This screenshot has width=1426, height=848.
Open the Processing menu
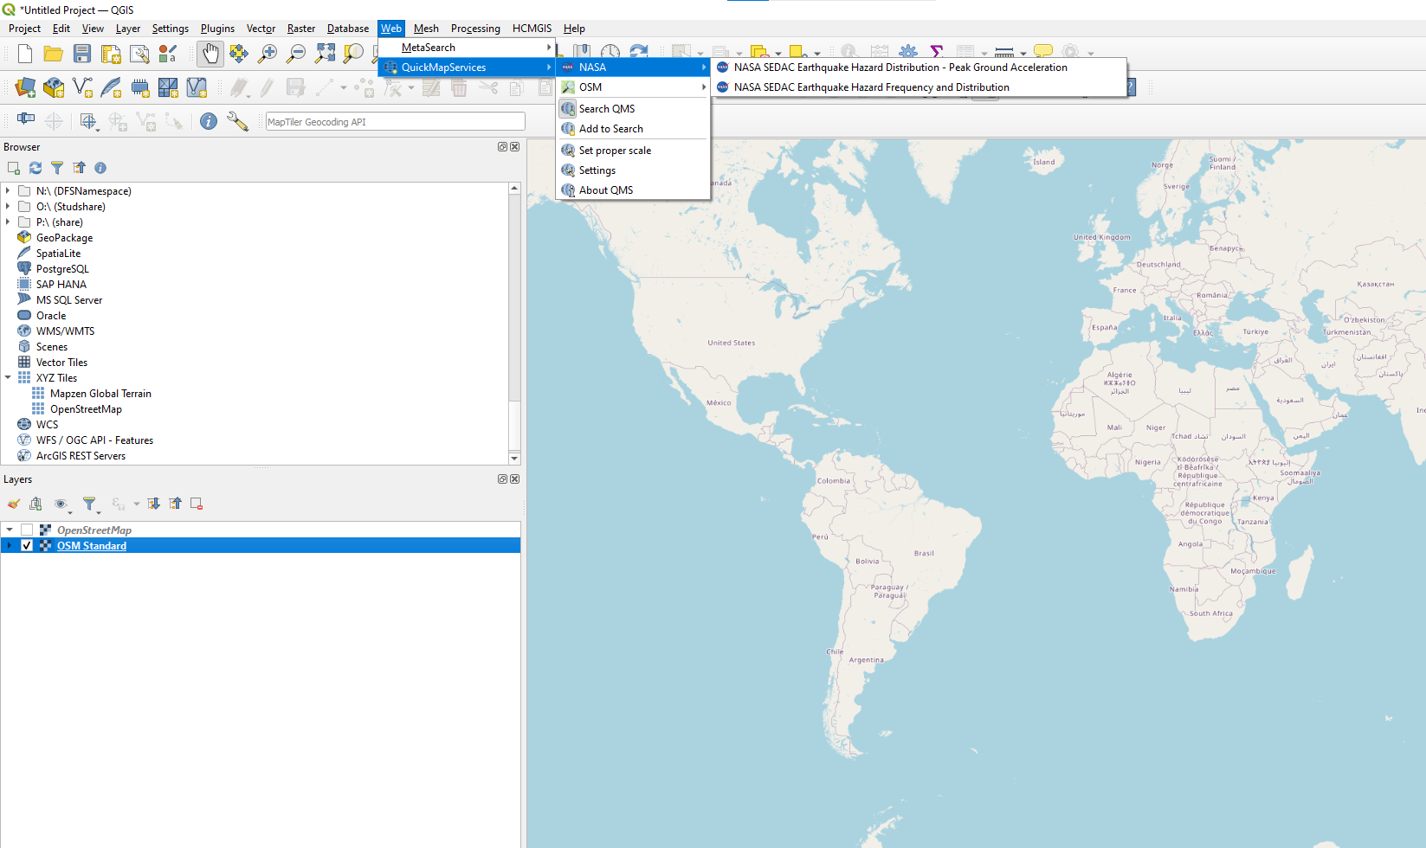pyautogui.click(x=475, y=29)
